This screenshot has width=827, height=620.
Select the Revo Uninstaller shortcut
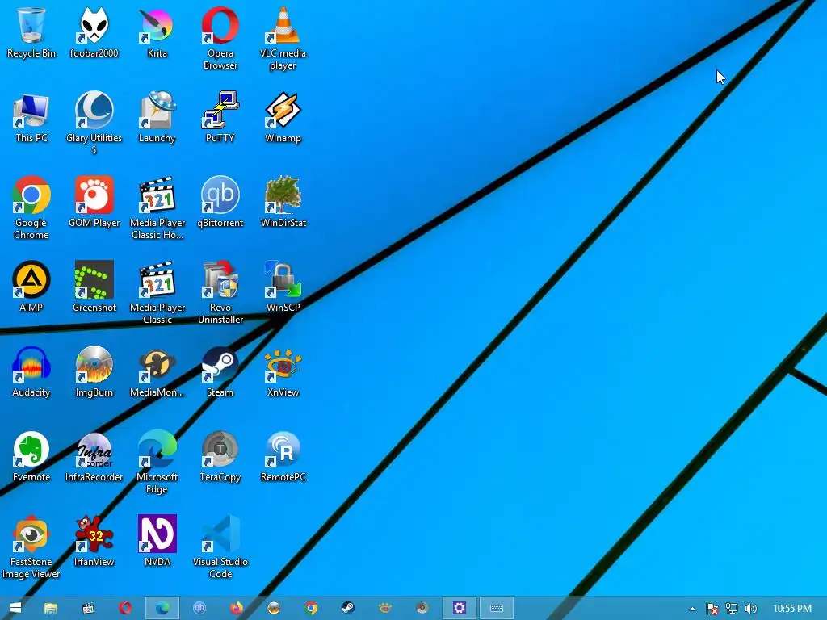(220, 292)
